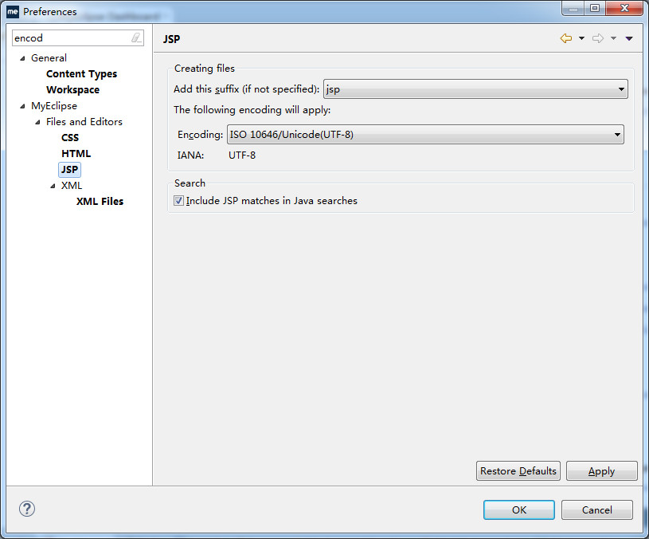Viewport: 649px width, 539px height.
Task: Open the file suffix dropdown
Action: 621,89
